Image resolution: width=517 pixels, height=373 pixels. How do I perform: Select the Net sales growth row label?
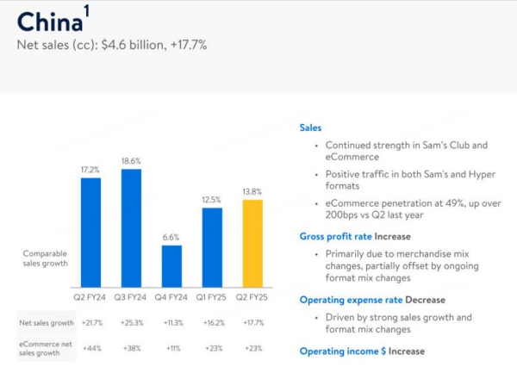(44, 323)
